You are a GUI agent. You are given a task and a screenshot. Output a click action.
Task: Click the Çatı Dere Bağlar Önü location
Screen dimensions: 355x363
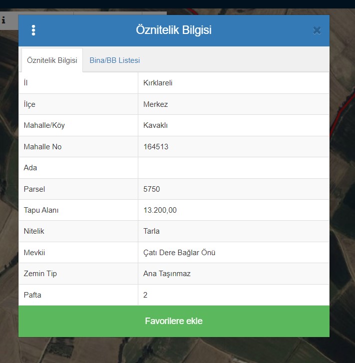(179, 253)
